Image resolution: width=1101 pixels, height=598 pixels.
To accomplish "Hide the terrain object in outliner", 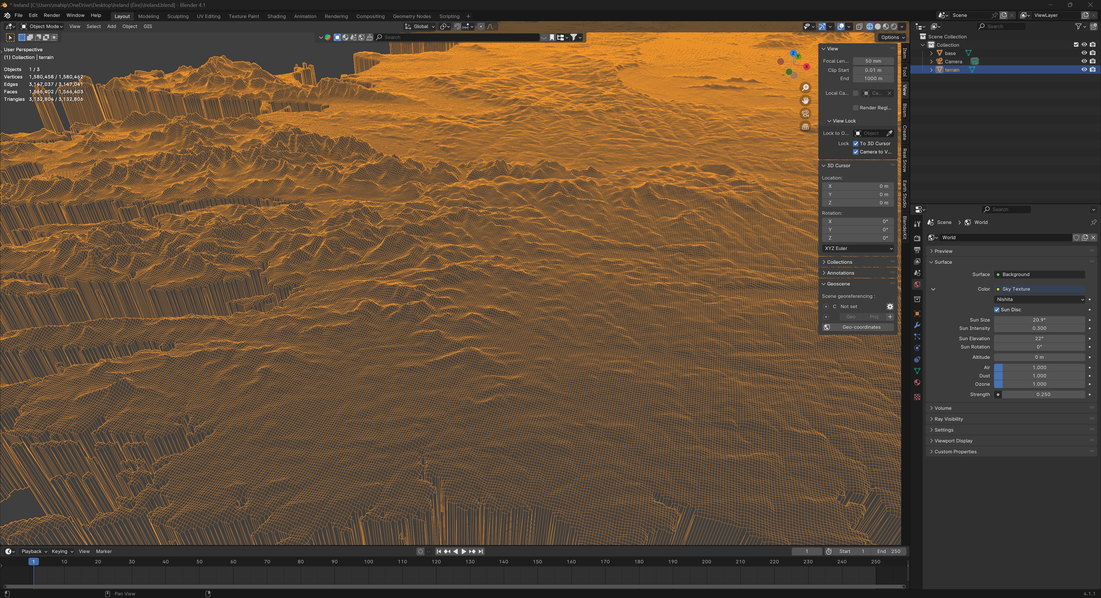I will coord(1084,70).
